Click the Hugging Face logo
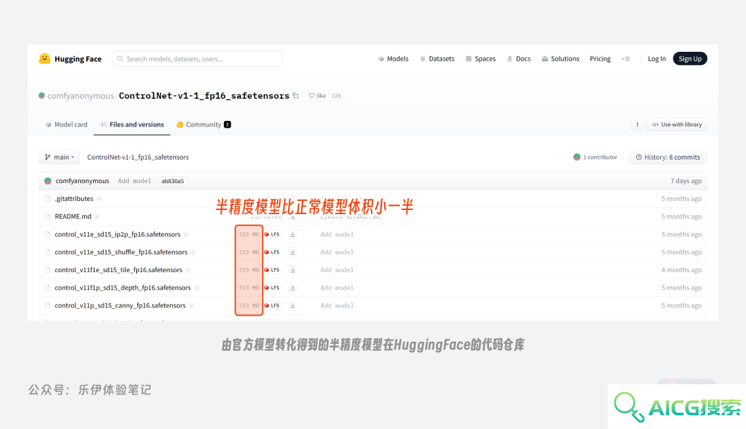 [x=70, y=59]
